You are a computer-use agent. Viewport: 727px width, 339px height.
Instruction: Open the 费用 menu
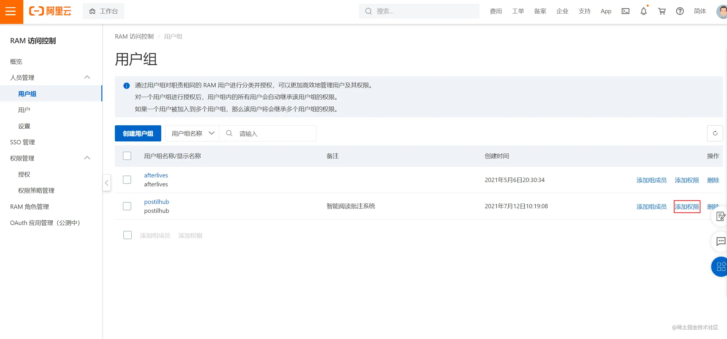[496, 11]
